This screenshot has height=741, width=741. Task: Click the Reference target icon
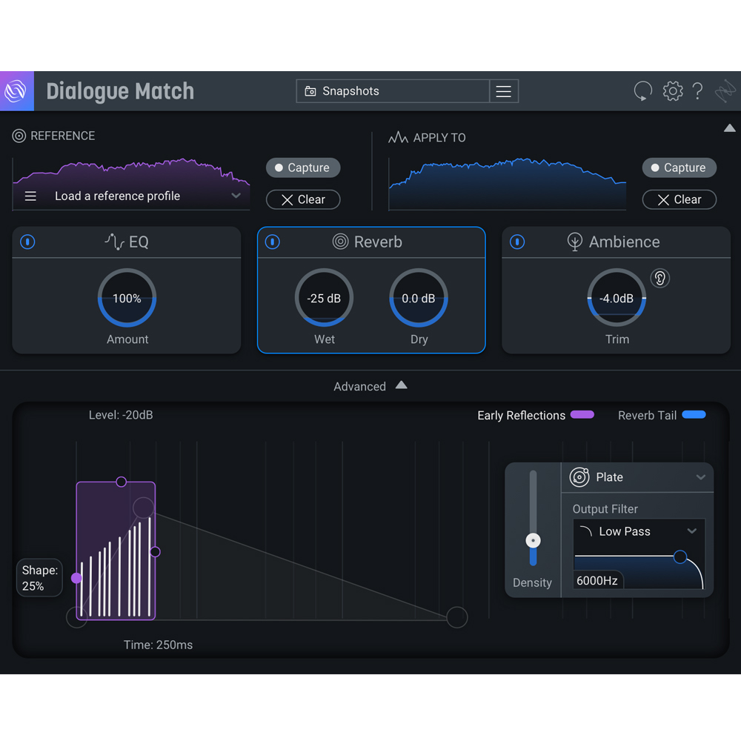[x=19, y=136]
